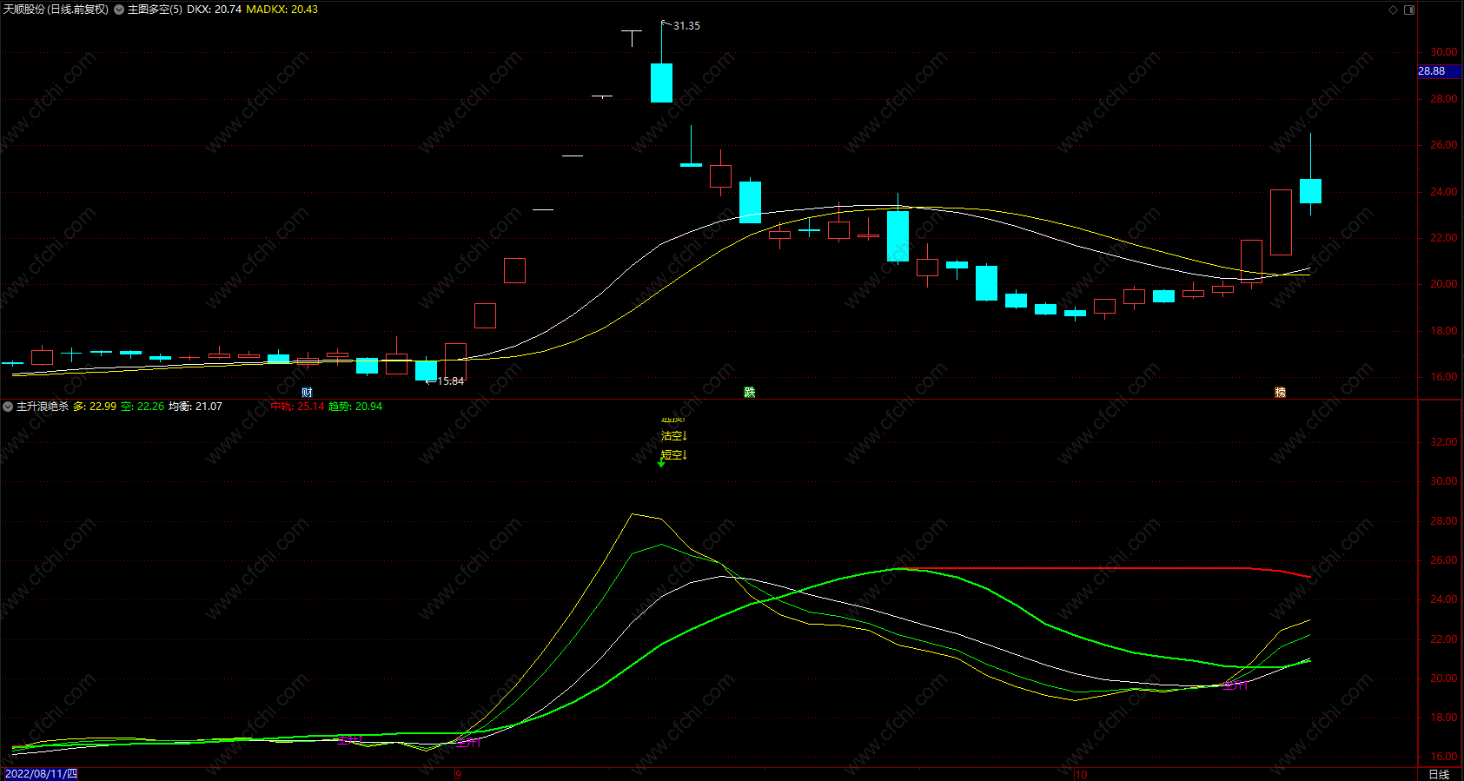1464x781 pixels.
Task: Click the month 10 timeline marker
Action: point(1081,775)
